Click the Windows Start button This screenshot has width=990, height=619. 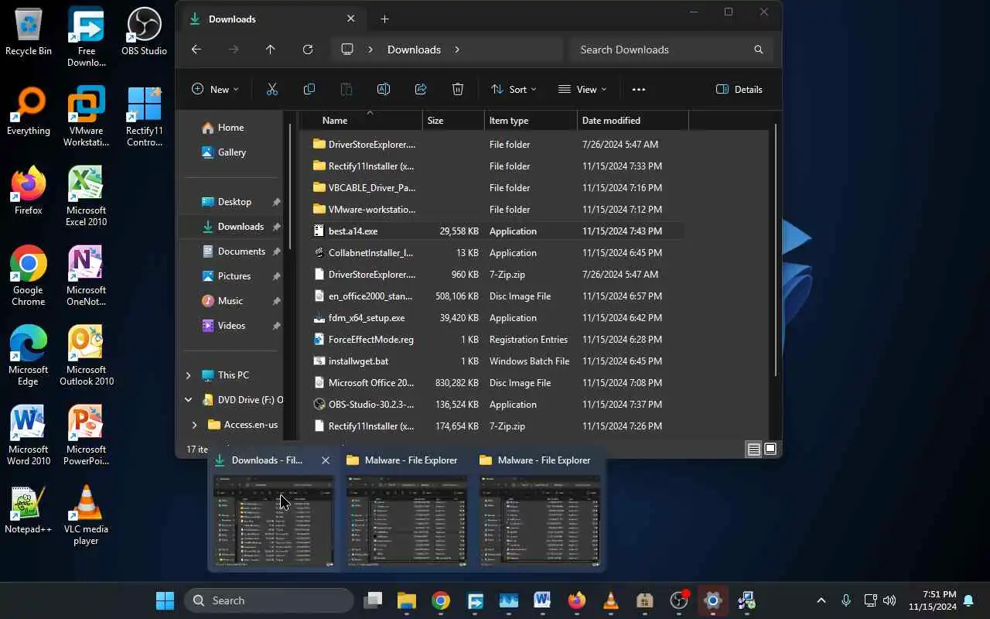coord(165,600)
